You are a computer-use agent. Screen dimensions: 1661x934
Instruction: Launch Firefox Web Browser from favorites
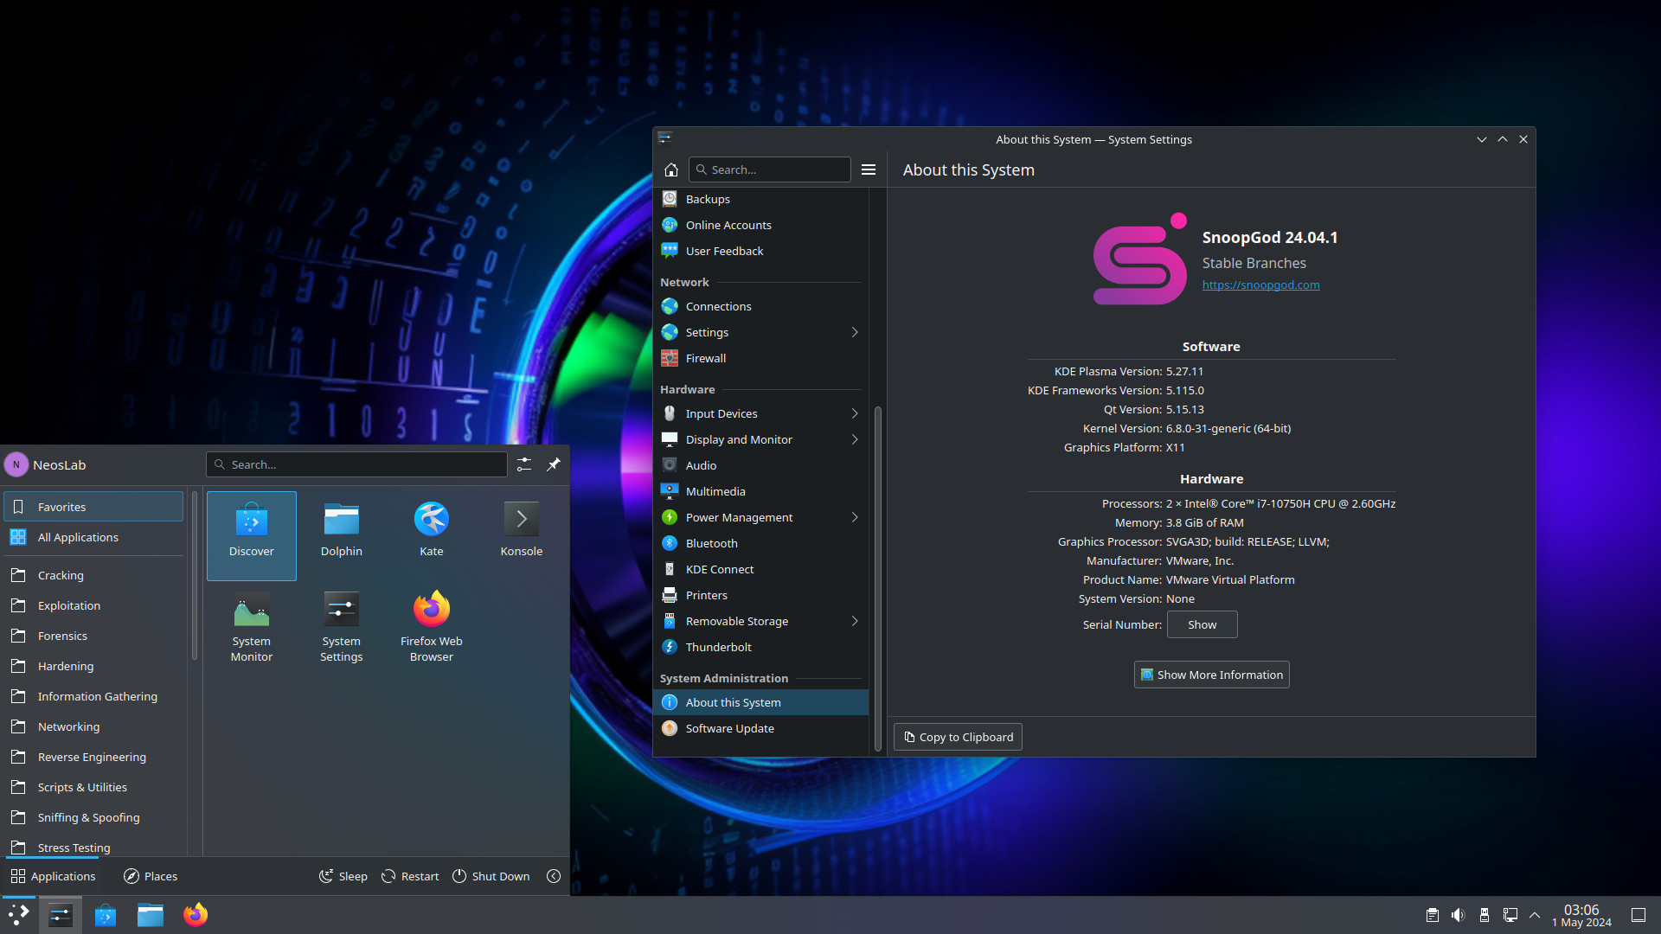click(432, 626)
